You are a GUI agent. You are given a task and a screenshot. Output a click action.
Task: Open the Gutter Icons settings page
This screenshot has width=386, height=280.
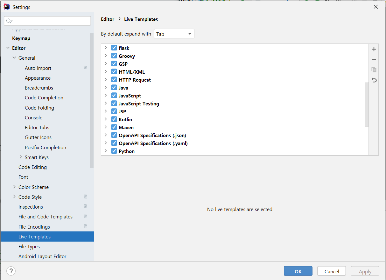tap(38, 137)
